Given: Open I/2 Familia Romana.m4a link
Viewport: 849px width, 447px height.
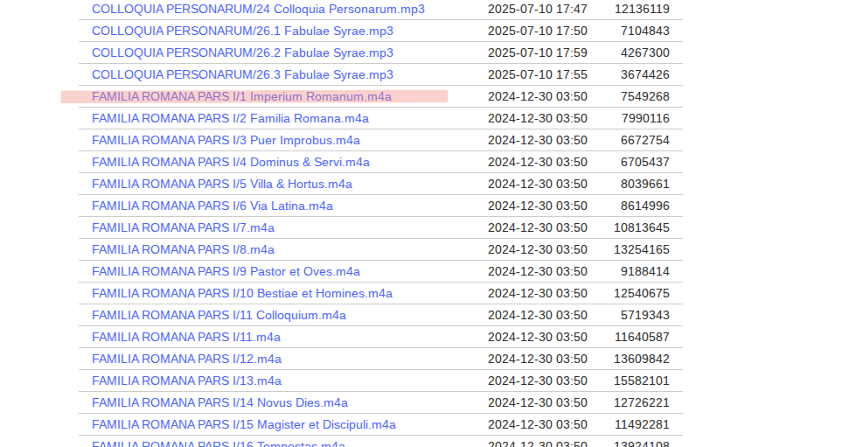Looking at the screenshot, I should pos(230,119).
